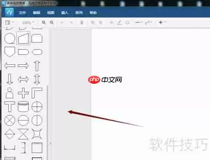Select the off-page connector shield shape

click(10, 52)
